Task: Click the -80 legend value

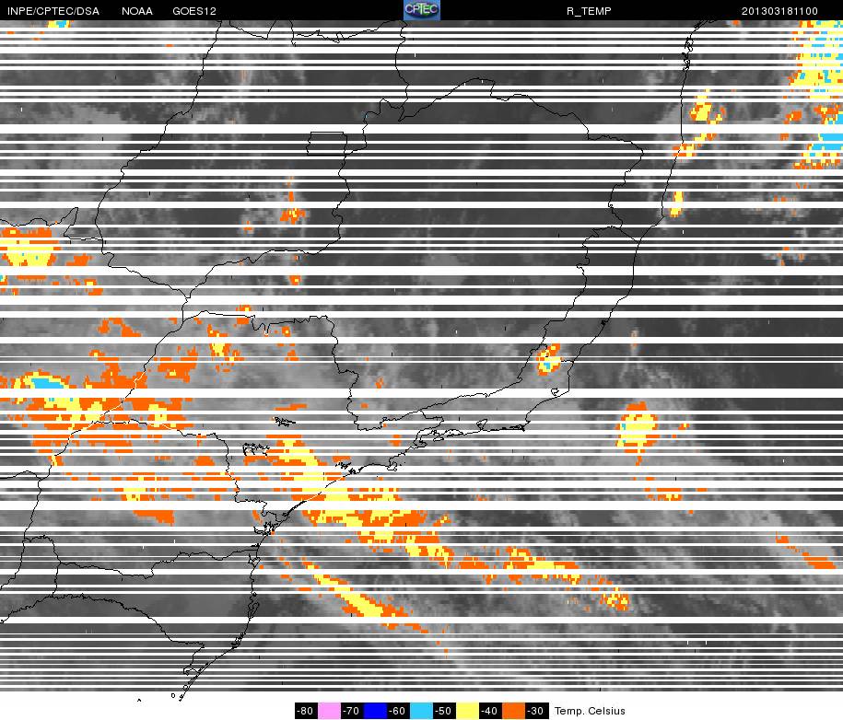Action: click(306, 711)
